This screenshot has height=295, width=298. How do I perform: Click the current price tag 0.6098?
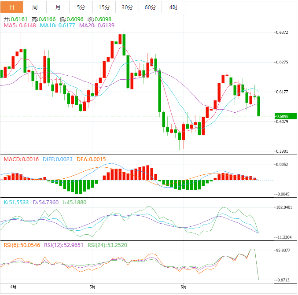tap(282, 116)
